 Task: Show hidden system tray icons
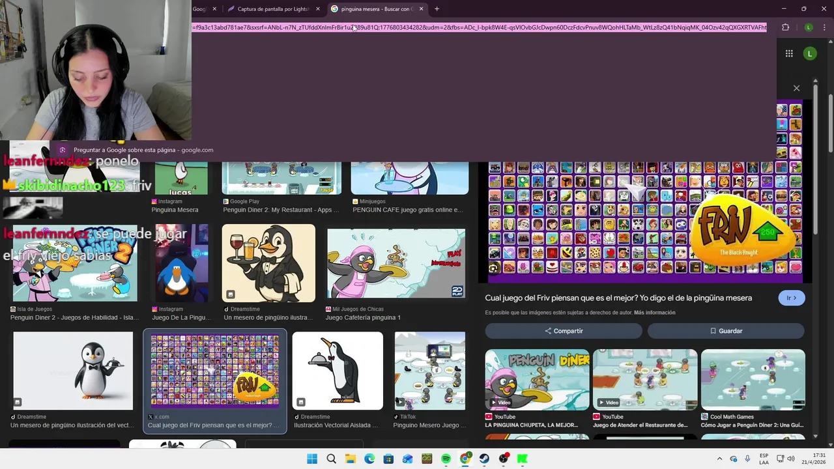pyautogui.click(x=719, y=459)
